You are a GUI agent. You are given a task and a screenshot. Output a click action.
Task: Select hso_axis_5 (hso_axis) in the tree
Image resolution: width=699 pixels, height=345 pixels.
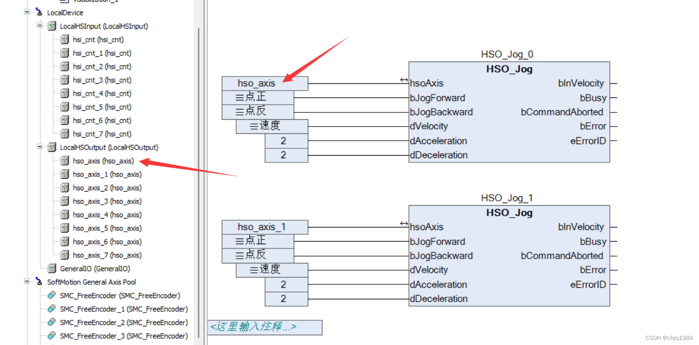tap(107, 228)
